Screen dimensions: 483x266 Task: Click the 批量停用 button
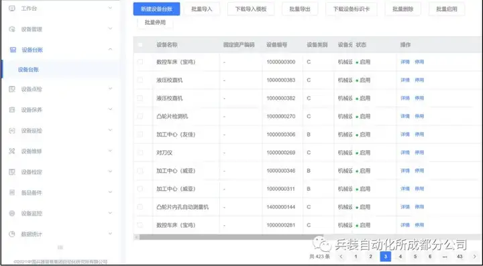click(x=155, y=23)
